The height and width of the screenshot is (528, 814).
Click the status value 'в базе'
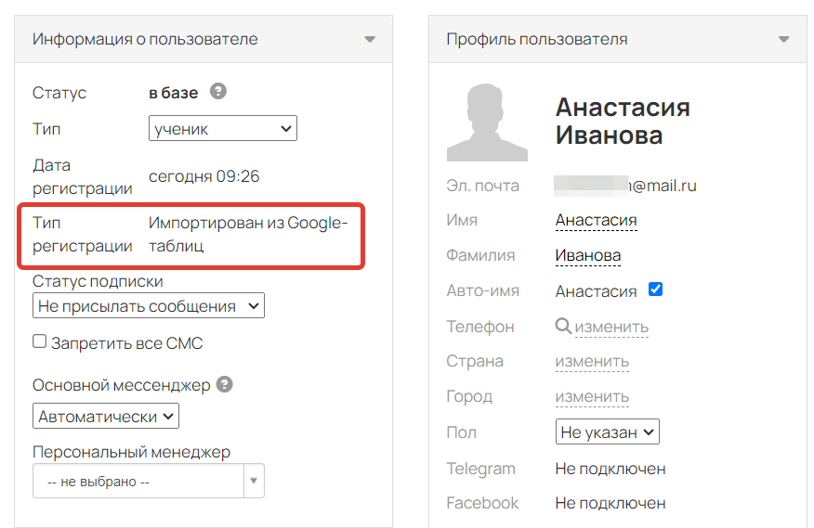point(174,93)
